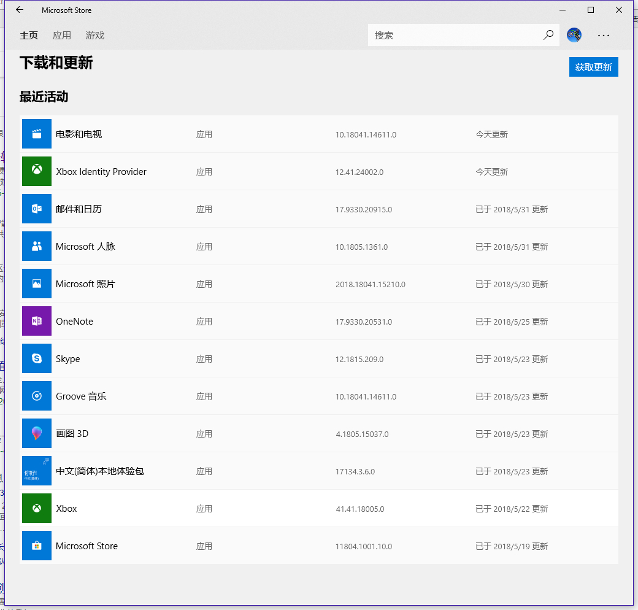Click the 邮件和日历 app icon
638x610 pixels.
(x=37, y=209)
